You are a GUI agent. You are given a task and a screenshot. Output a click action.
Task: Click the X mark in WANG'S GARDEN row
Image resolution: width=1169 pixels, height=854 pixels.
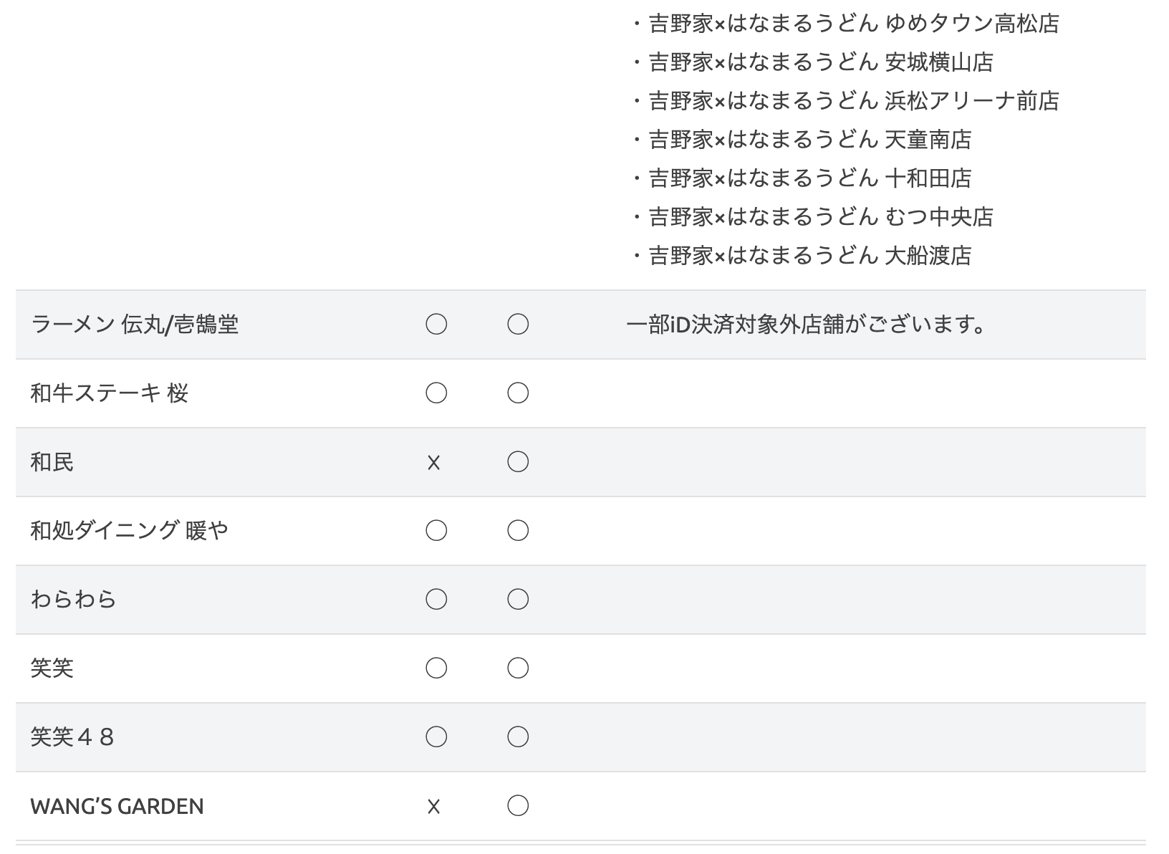tap(433, 807)
